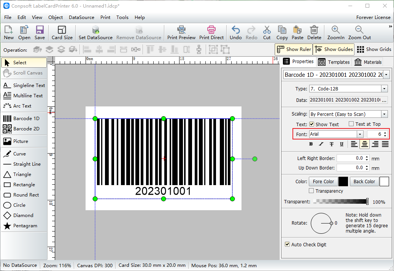Image resolution: width=394 pixels, height=271 pixels.
Task: Undo the last action
Action: pyautogui.click(x=236, y=33)
